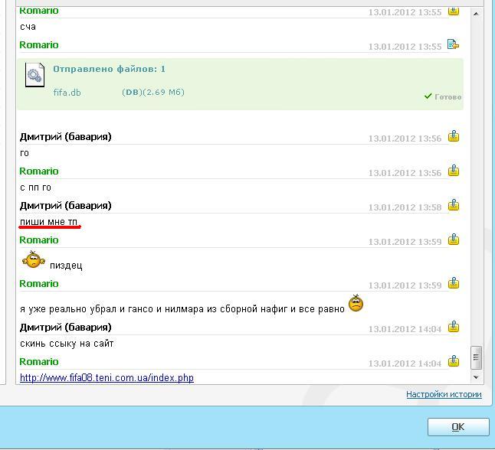Viewport: 495px width, 450px height.
Task: Click the message 'скинь ссыку на сайт'
Action: coord(67,344)
